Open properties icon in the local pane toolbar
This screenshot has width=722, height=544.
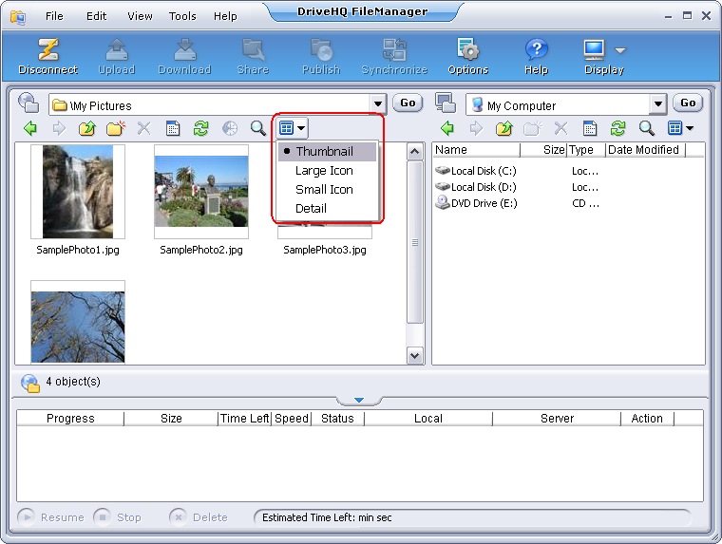pyautogui.click(x=589, y=128)
